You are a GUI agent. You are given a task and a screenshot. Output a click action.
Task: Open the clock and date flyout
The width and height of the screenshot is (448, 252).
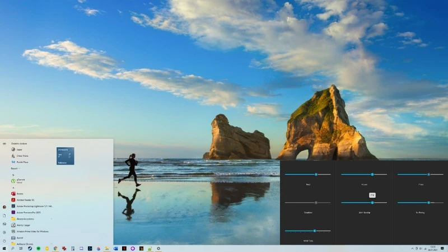coord(432,249)
